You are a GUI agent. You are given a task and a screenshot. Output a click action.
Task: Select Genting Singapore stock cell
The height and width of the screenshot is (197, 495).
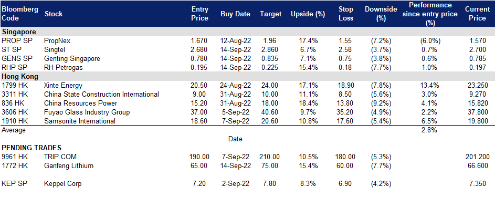72,58
